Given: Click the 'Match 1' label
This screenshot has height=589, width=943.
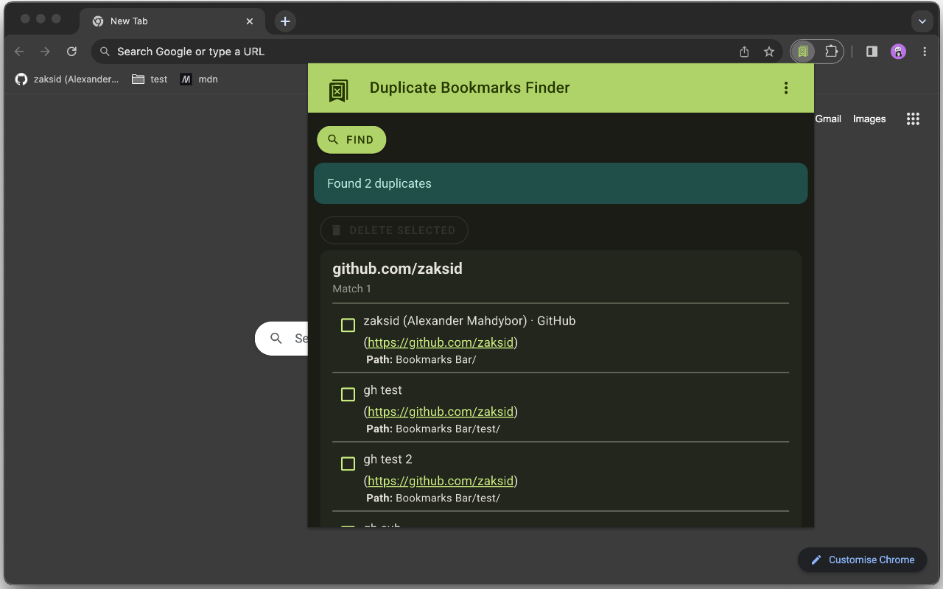Looking at the screenshot, I should [x=351, y=289].
